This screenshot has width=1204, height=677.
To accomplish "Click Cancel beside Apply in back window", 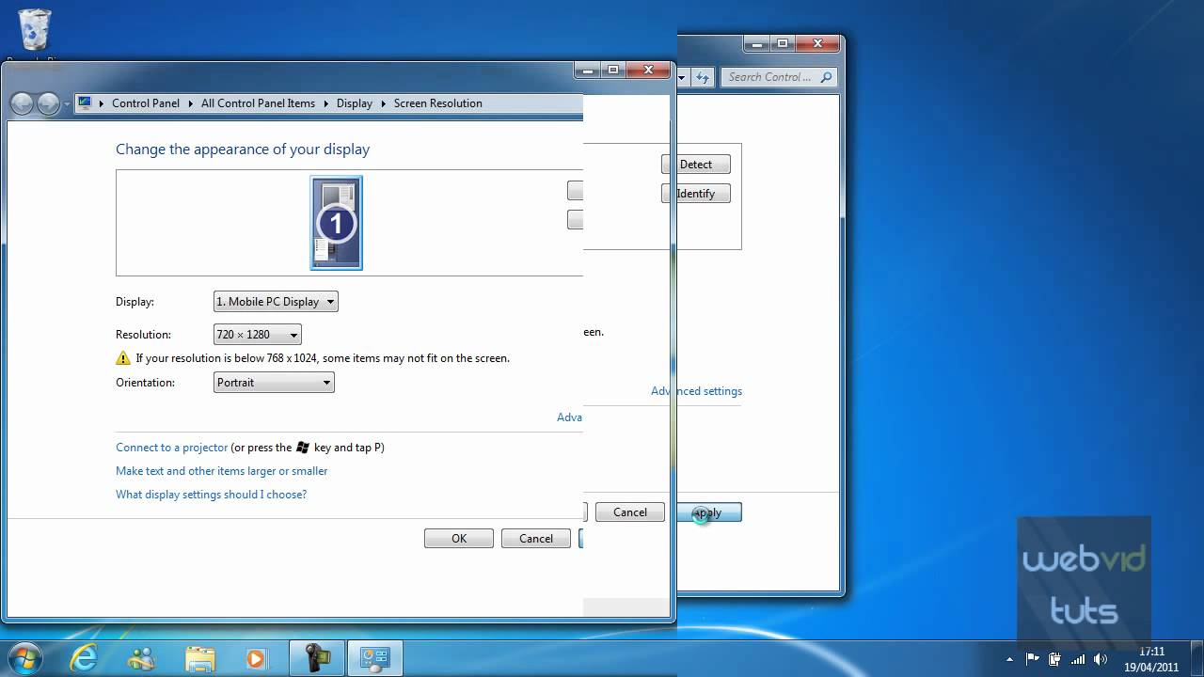I will coord(630,512).
